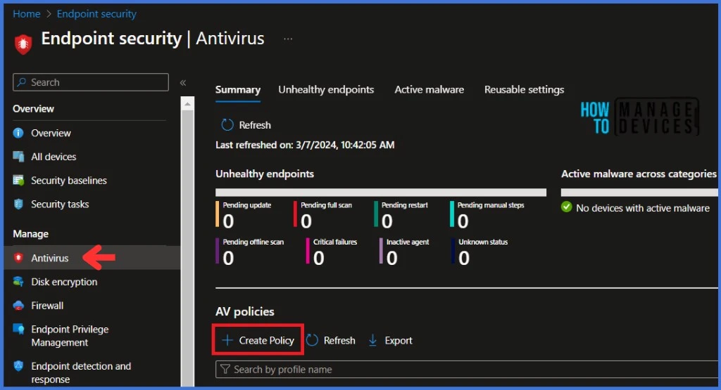Open the Active malware tab
Screen dimensions: 721x390
tap(429, 89)
